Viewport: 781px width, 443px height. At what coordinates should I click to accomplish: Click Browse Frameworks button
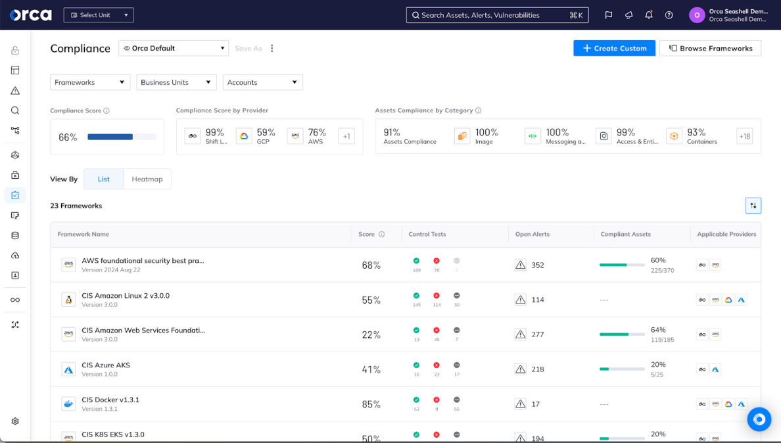click(710, 48)
